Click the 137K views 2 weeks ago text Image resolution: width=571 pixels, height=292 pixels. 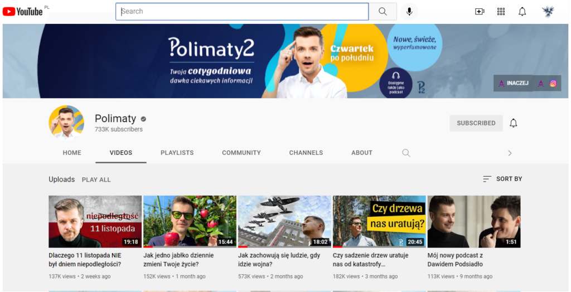tap(79, 276)
